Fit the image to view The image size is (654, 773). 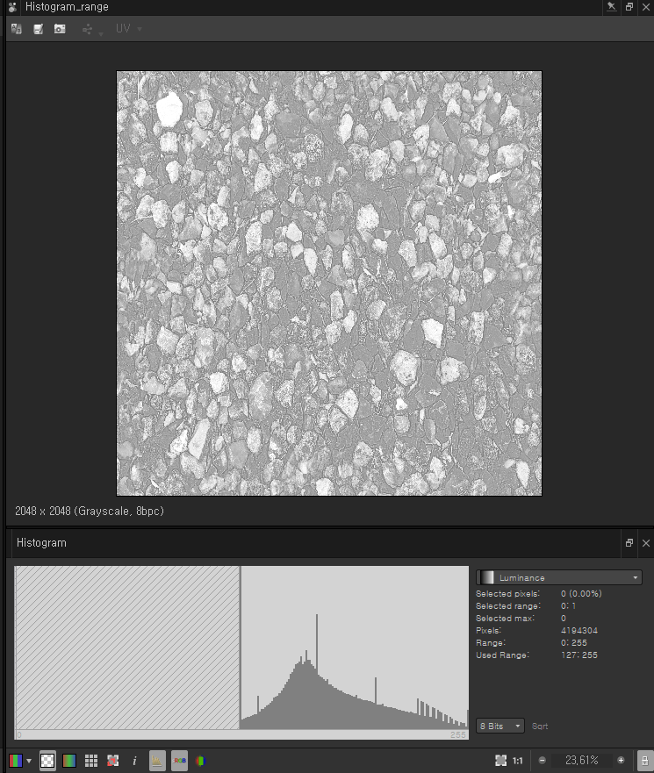pos(500,761)
